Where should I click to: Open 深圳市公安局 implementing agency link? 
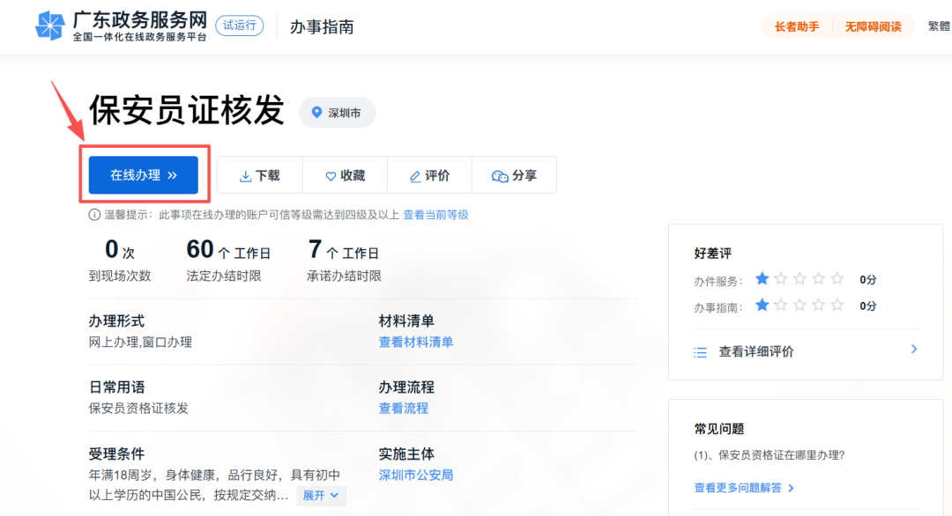(x=415, y=475)
